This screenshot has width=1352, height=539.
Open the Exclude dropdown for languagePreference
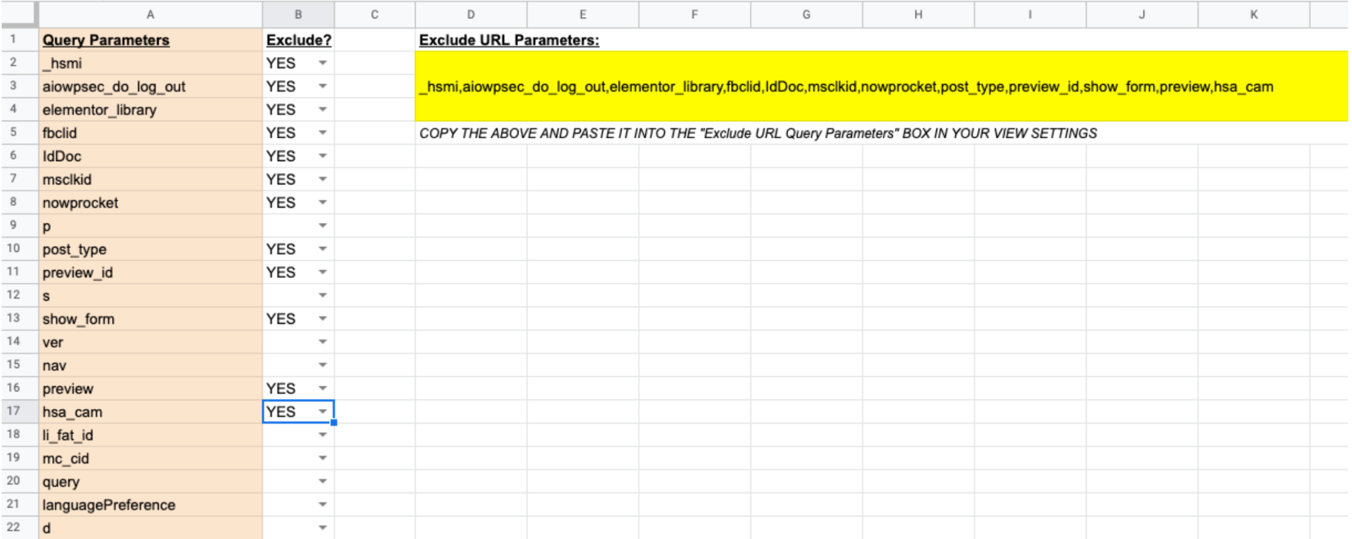[x=322, y=505]
